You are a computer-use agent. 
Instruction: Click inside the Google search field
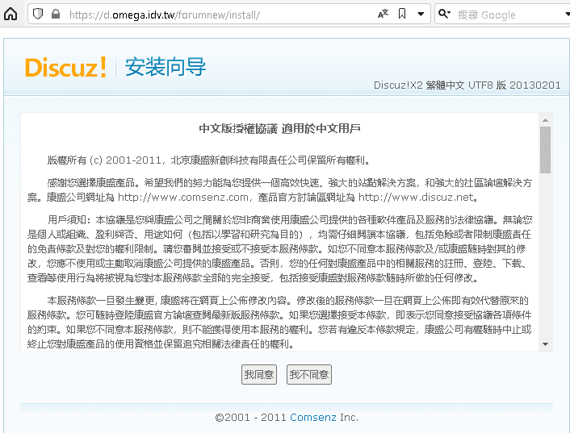pyautogui.click(x=505, y=15)
